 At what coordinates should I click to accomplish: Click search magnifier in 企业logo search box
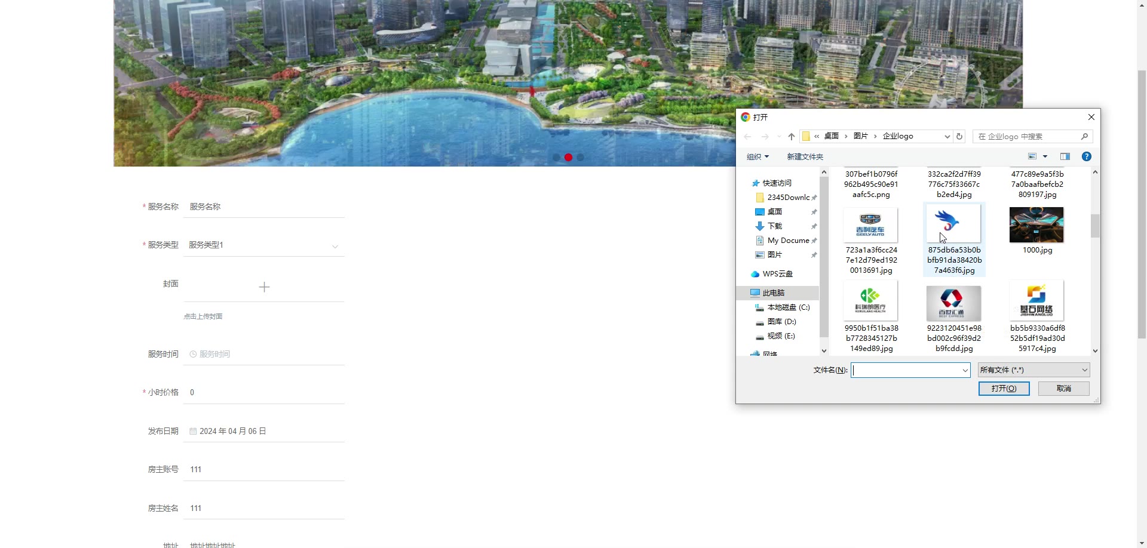1084,136
